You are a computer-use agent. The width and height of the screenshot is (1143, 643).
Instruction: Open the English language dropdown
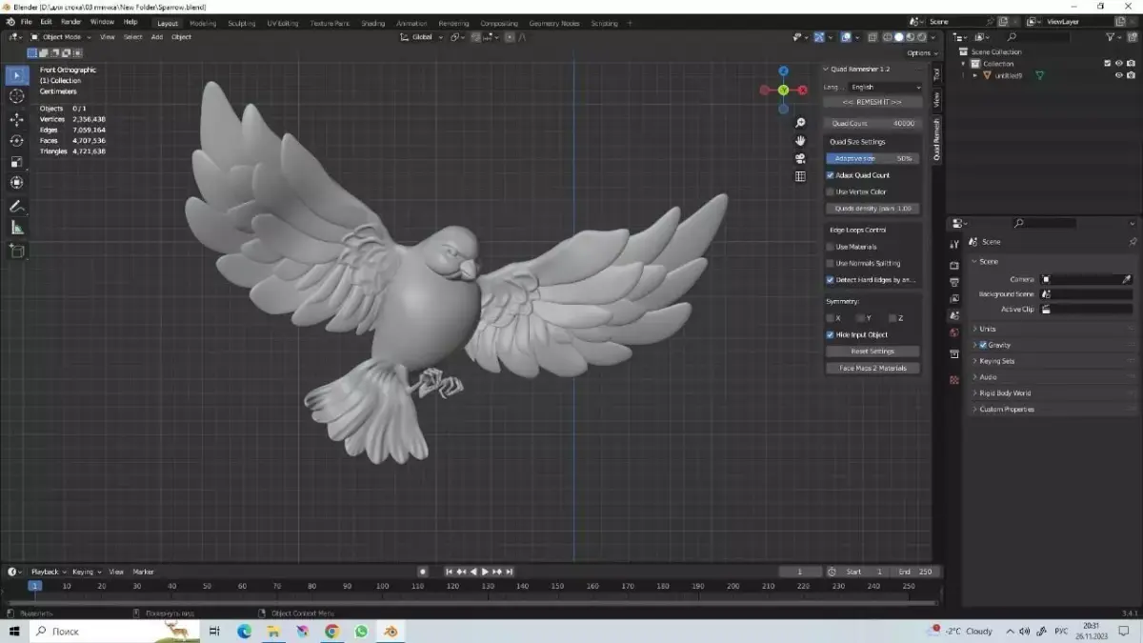[885, 87]
